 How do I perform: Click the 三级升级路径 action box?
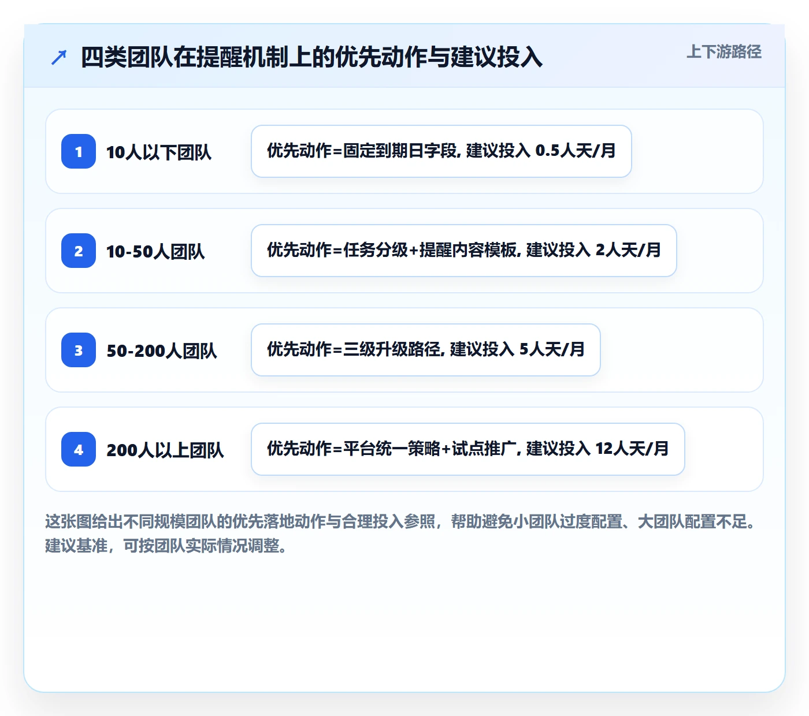pyautogui.click(x=426, y=350)
